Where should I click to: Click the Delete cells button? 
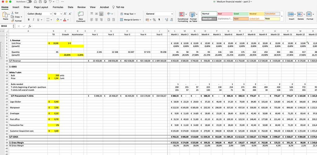click(300, 16)
